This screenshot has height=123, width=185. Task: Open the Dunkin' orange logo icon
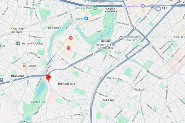24,66
